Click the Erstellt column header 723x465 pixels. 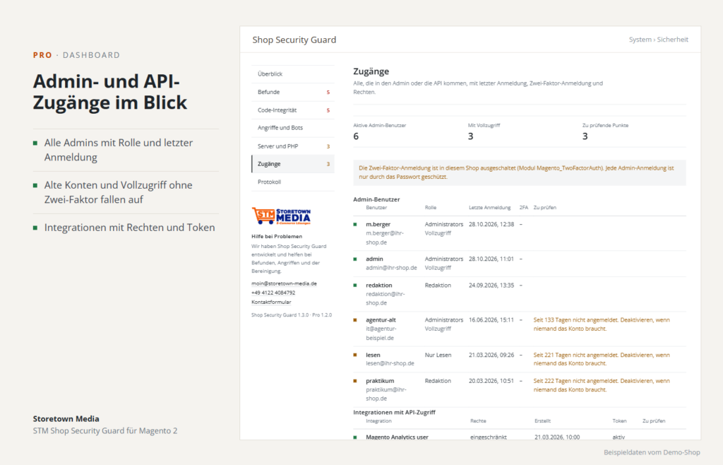coord(543,421)
